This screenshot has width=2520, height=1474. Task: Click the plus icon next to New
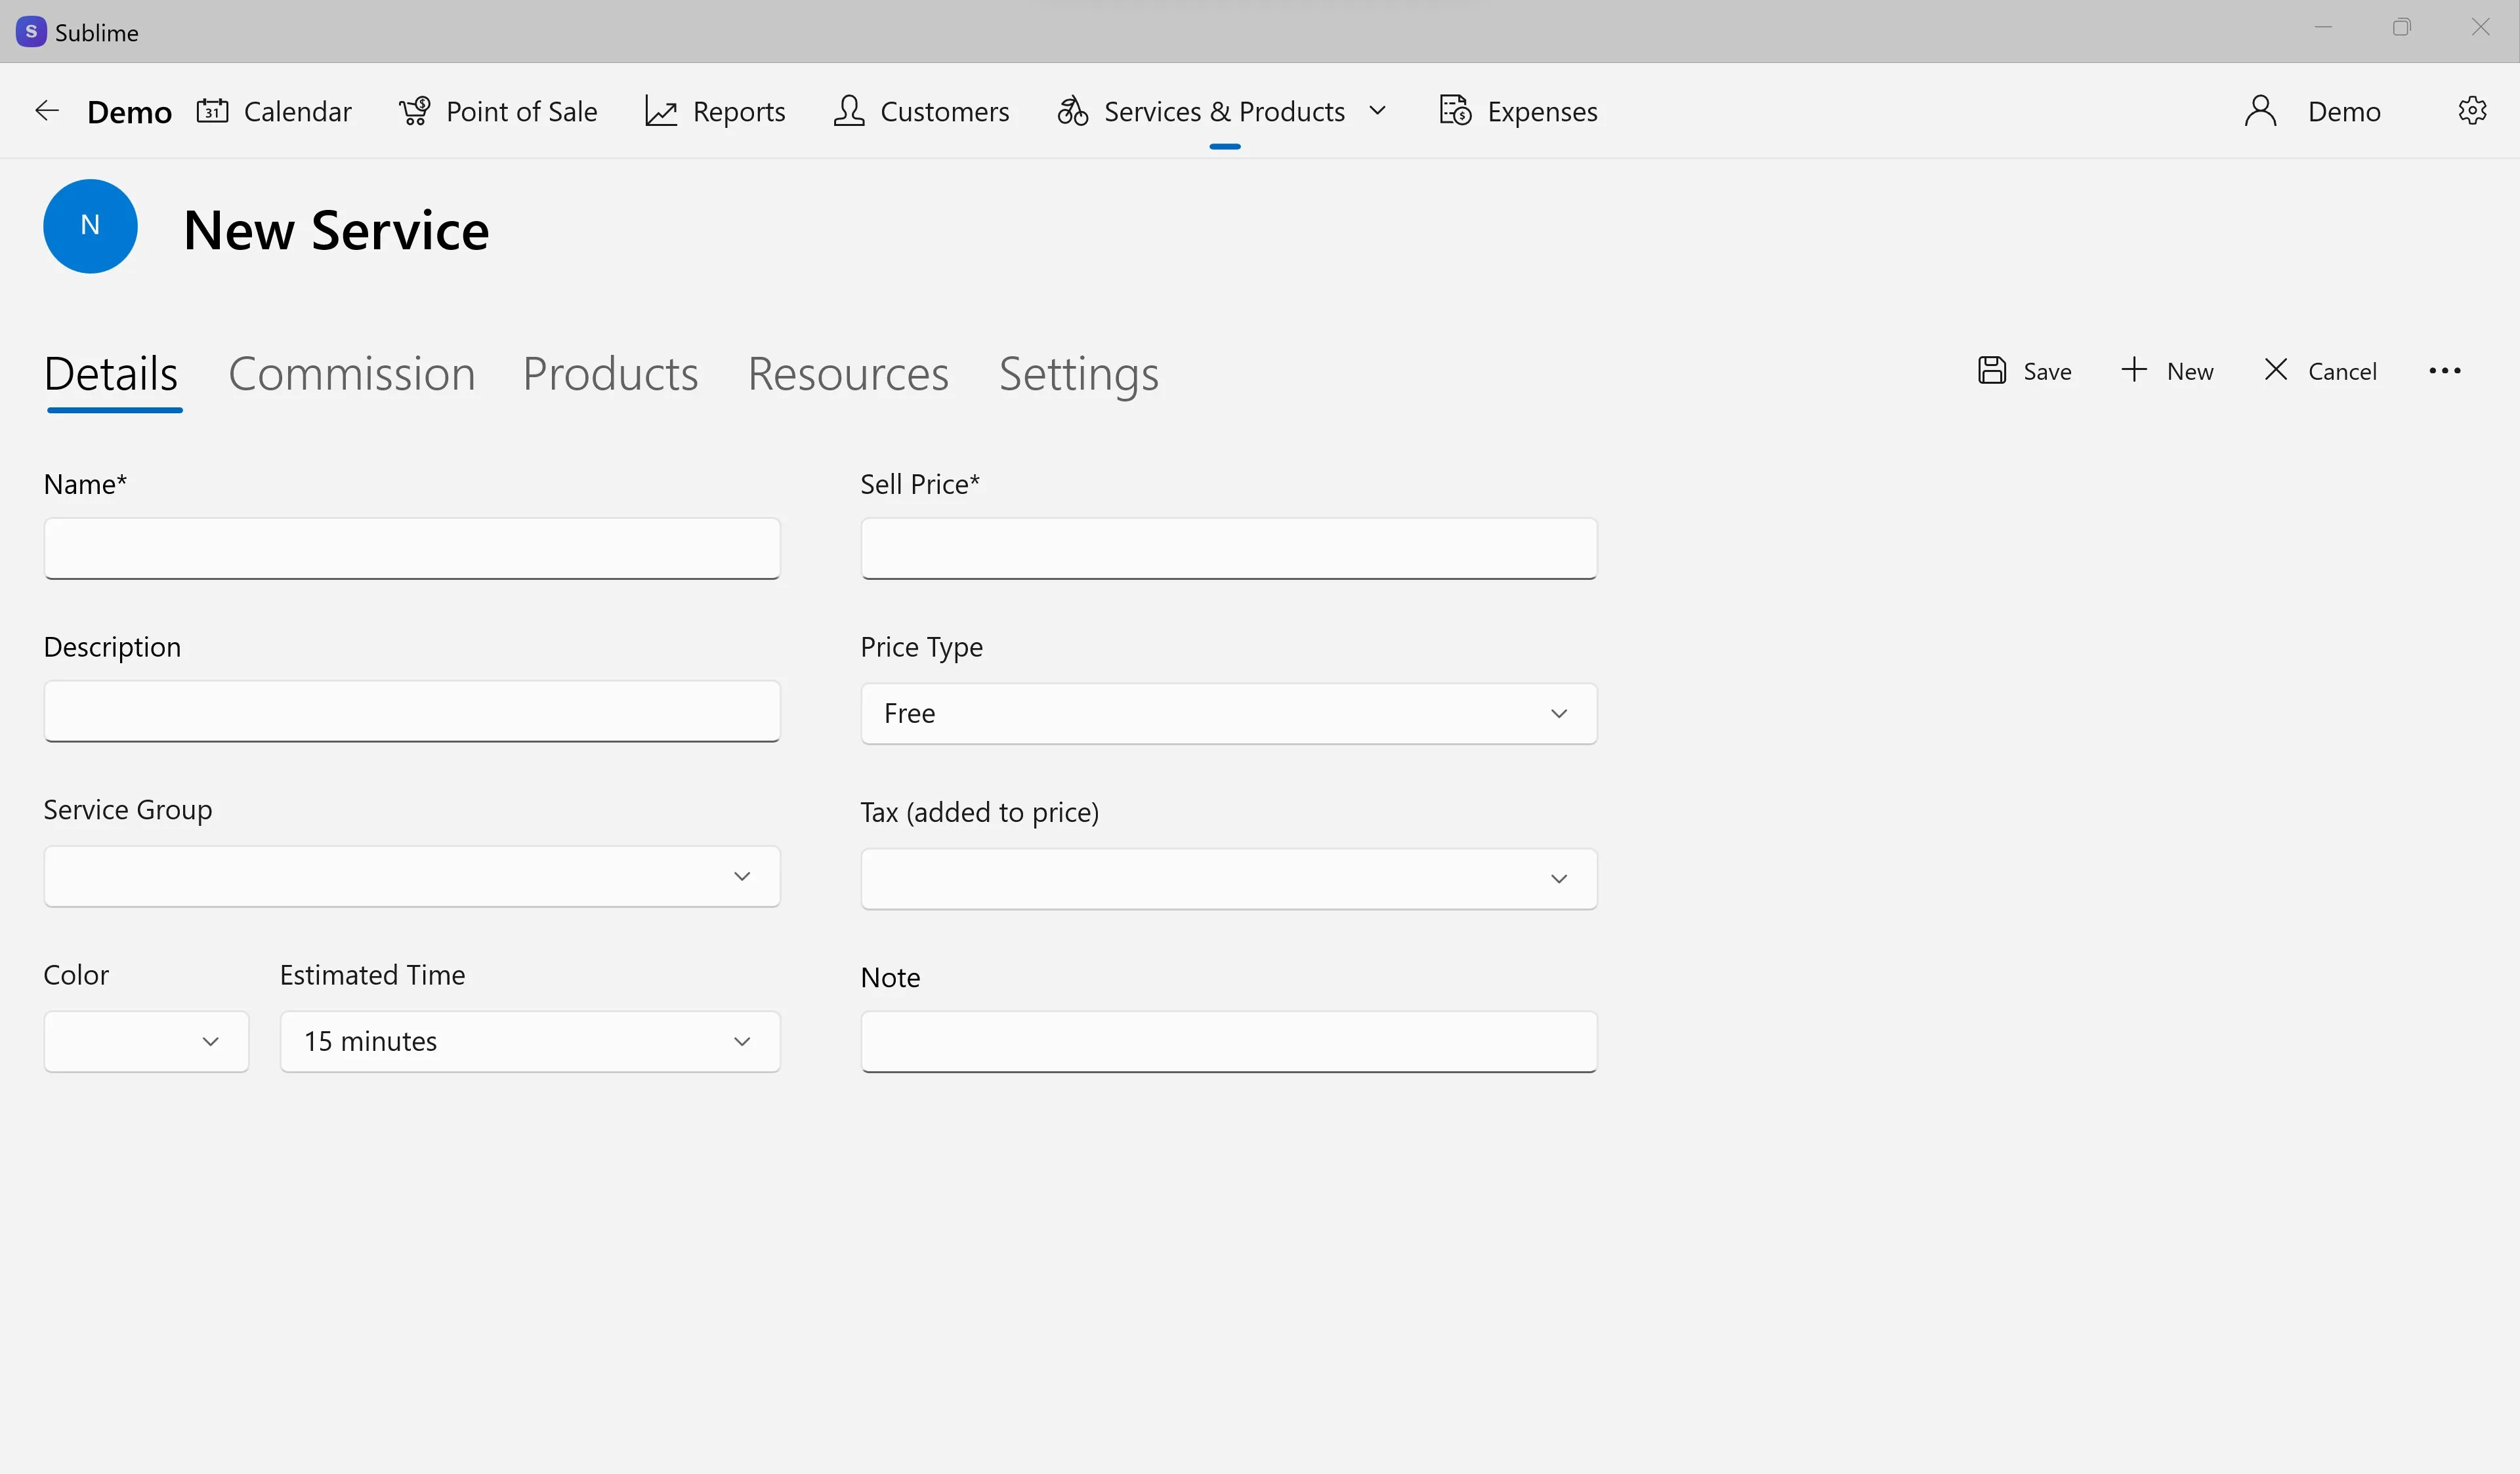(x=2133, y=370)
